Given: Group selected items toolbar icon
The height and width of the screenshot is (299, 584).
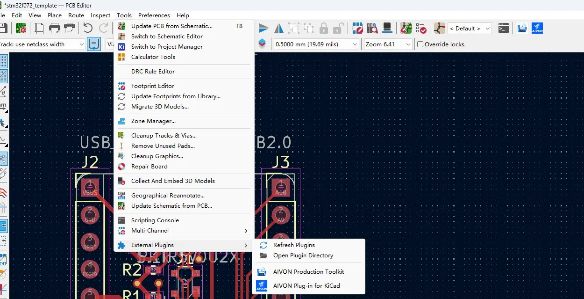Looking at the screenshot, I should point(294,28).
